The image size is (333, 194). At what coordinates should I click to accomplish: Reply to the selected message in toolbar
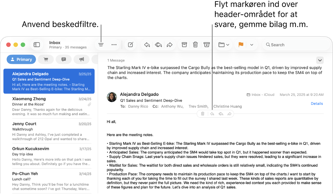pos(147,45)
